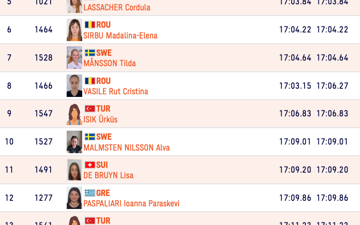Click the placeholder avatar for ISIK Ürküs
Screen dimensions: 360x225
click(x=74, y=114)
